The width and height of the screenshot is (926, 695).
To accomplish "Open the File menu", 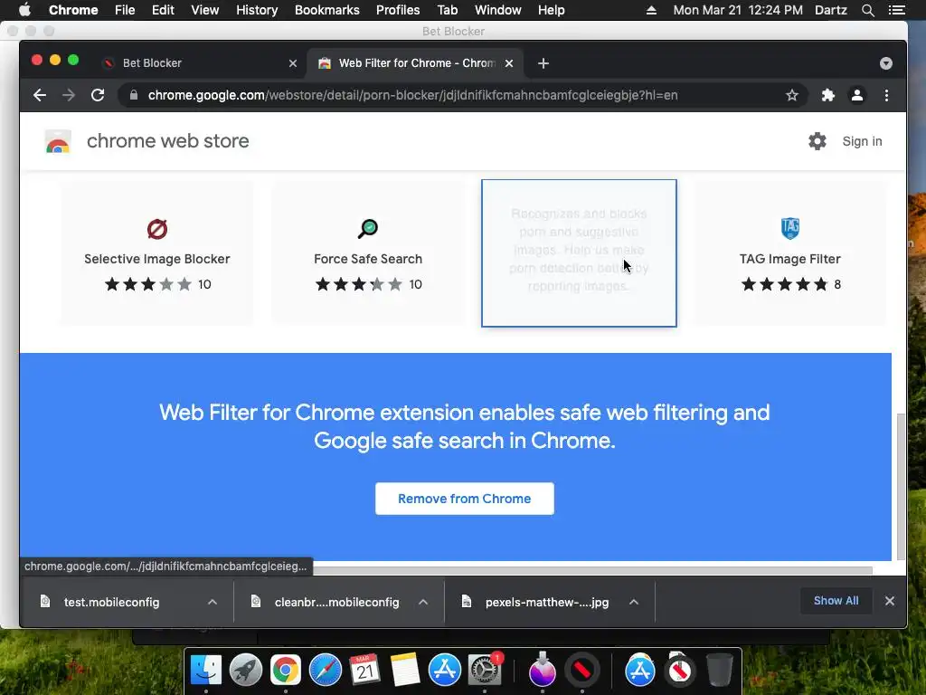I will 125,10.
